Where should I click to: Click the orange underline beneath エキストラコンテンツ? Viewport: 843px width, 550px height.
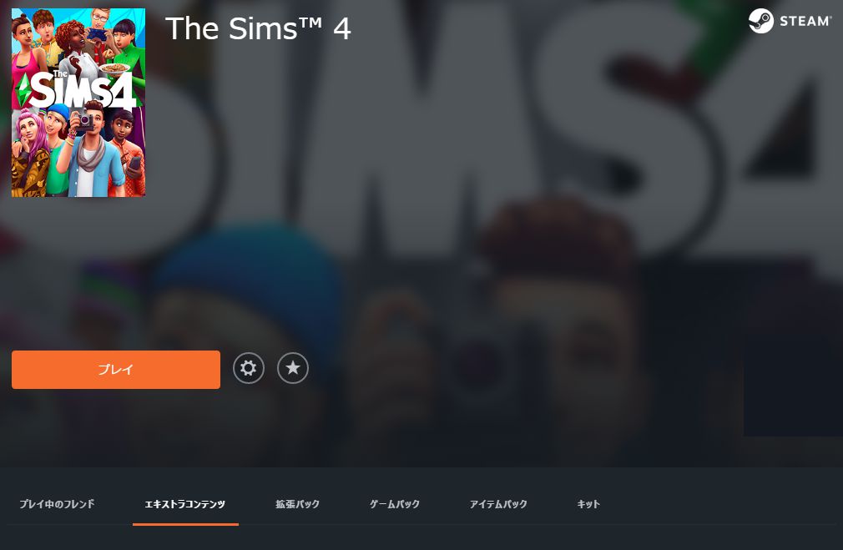click(185, 524)
